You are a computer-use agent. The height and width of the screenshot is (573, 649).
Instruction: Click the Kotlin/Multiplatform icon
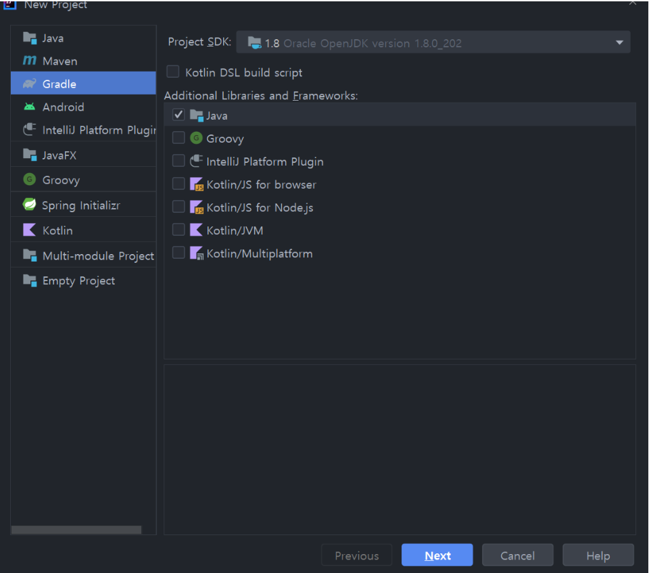pyautogui.click(x=197, y=253)
